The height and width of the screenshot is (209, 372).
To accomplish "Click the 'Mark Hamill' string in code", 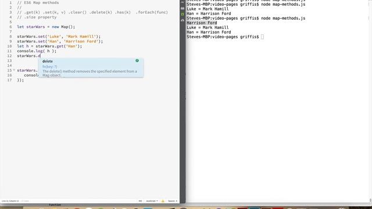I will click(x=81, y=37).
